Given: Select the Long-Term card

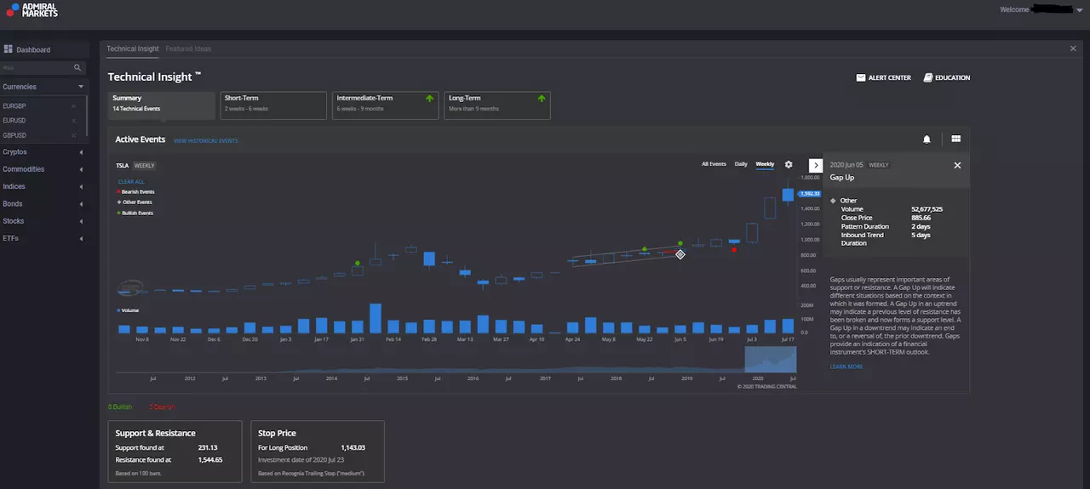Looking at the screenshot, I should 497,105.
